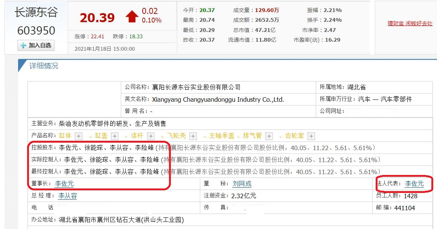437x229 pixels.
Task: Open chairman 李佐元 link beside 董事长
Action: point(64,184)
